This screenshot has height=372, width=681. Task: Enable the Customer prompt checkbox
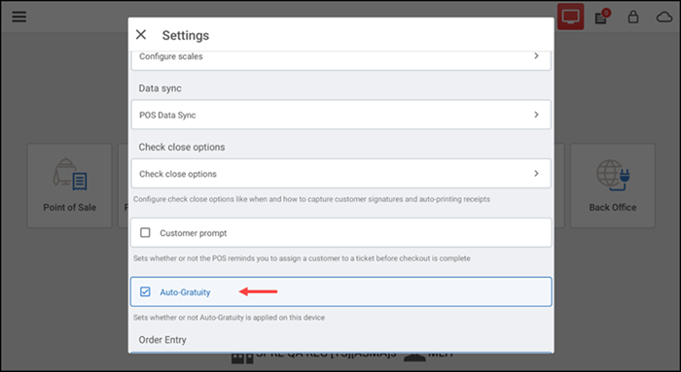tap(145, 233)
